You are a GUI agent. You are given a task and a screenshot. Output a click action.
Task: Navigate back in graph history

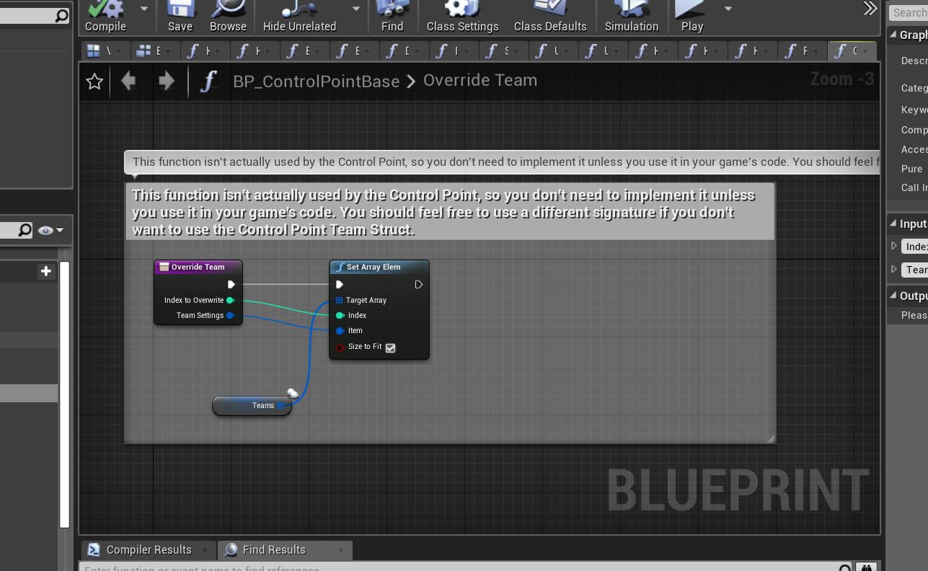click(x=128, y=81)
